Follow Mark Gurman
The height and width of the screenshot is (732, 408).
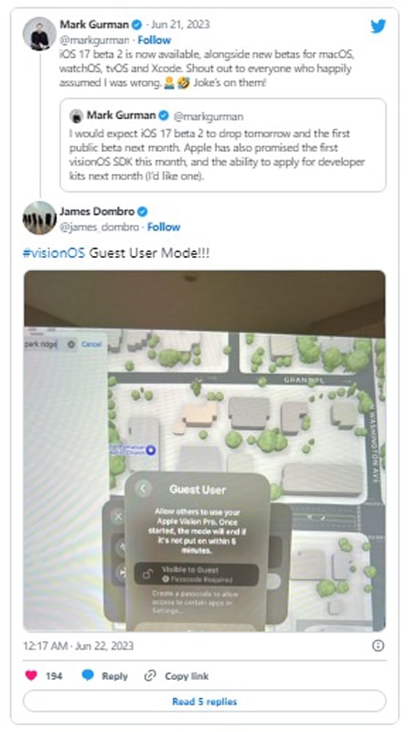pyautogui.click(x=154, y=39)
